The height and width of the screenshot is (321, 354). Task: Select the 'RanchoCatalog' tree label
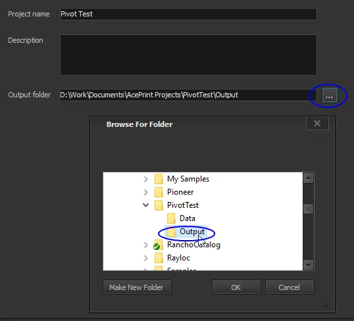(x=193, y=245)
